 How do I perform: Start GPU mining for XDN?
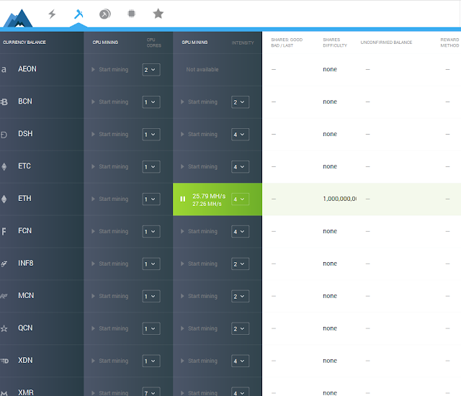tap(199, 361)
